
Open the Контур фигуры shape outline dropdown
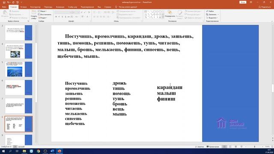(193, 15)
